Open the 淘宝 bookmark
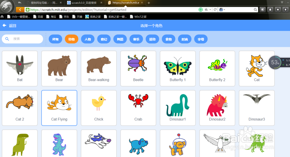This screenshot has height=157, width=290. point(51,16)
